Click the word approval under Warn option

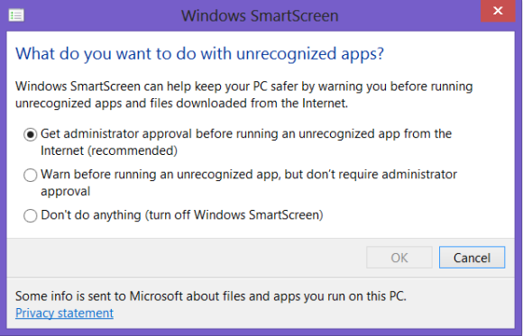coord(65,191)
